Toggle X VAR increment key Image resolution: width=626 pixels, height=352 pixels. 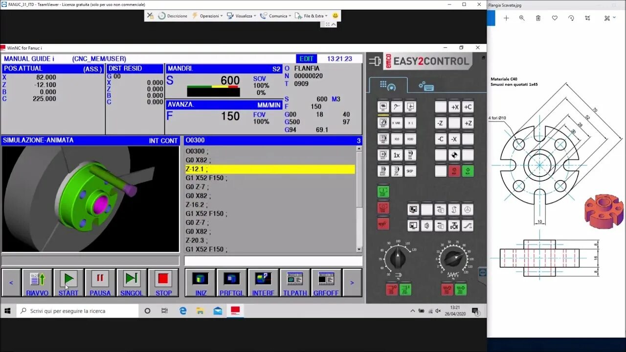click(x=397, y=123)
